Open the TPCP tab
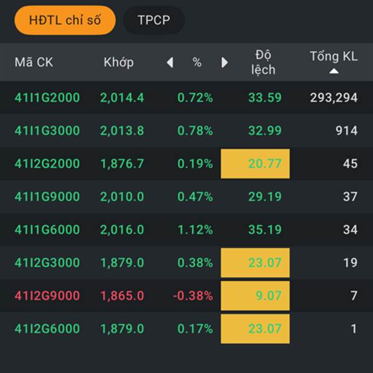373x373 pixels. tap(154, 20)
